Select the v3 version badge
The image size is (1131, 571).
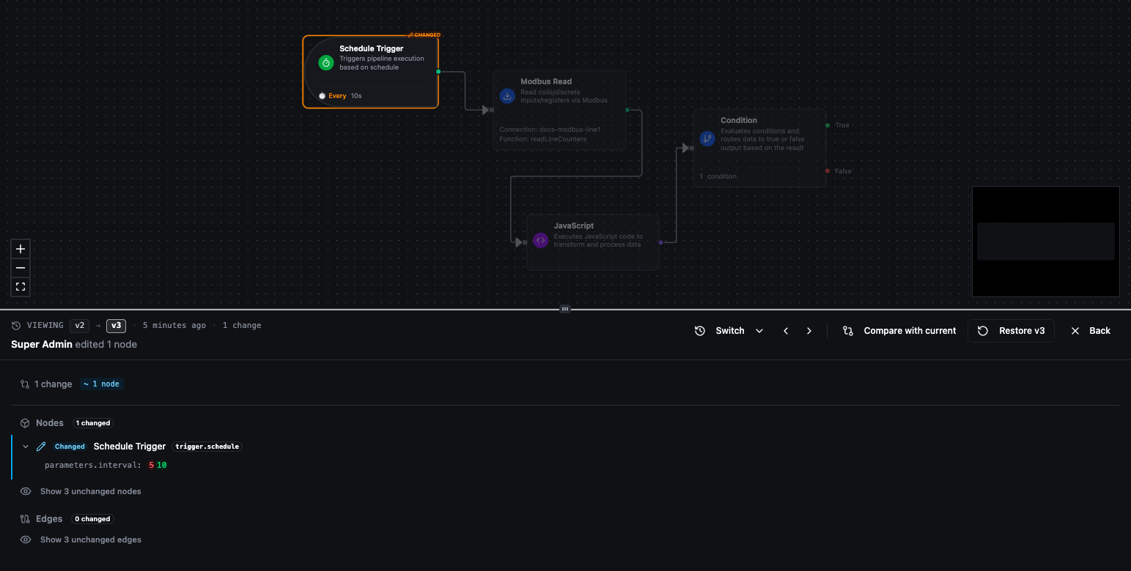[x=115, y=326]
